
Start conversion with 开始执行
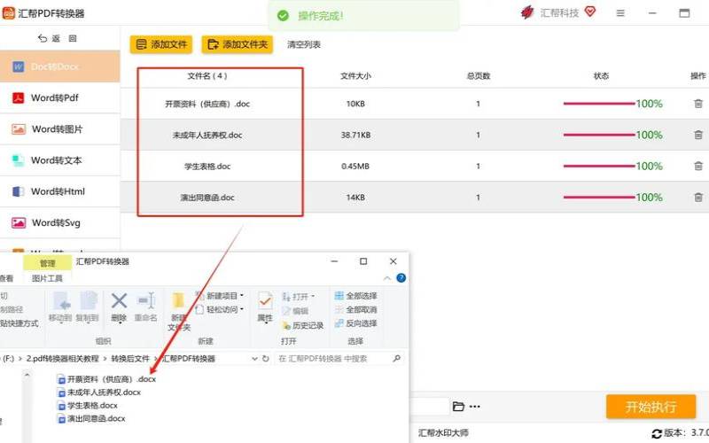651,407
